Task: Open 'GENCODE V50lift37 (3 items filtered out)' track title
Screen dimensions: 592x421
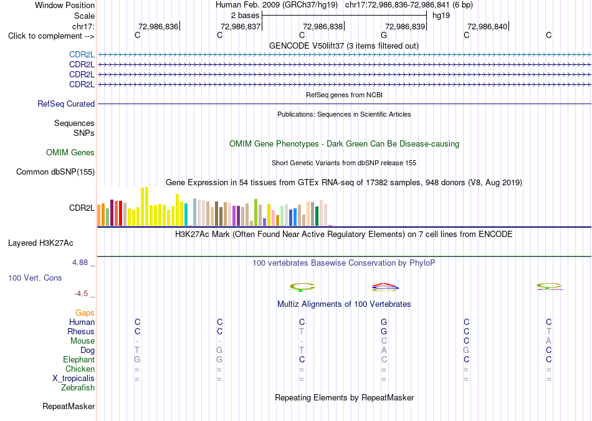Action: [x=344, y=46]
